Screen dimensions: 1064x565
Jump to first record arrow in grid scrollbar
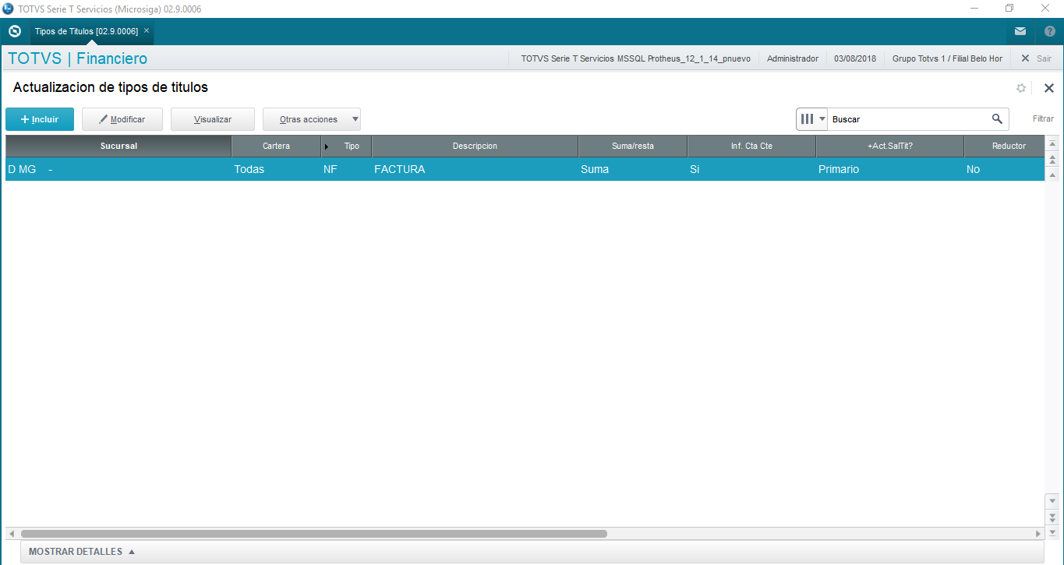[x=1052, y=144]
